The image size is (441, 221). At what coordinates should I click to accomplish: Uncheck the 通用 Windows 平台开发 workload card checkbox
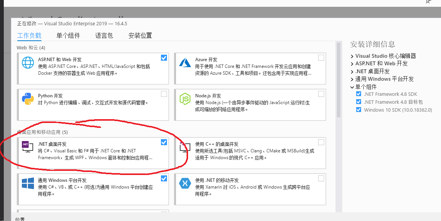coord(164,178)
